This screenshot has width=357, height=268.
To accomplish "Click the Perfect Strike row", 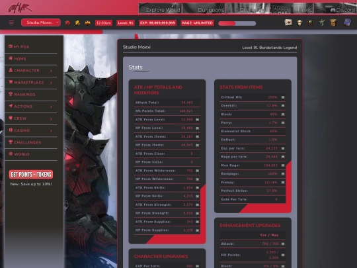I will (253, 191).
